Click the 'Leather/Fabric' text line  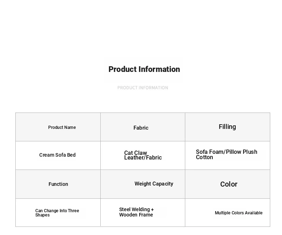tap(143, 158)
